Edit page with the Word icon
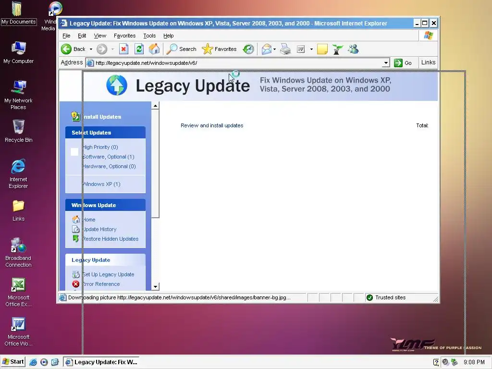 pyautogui.click(x=301, y=49)
